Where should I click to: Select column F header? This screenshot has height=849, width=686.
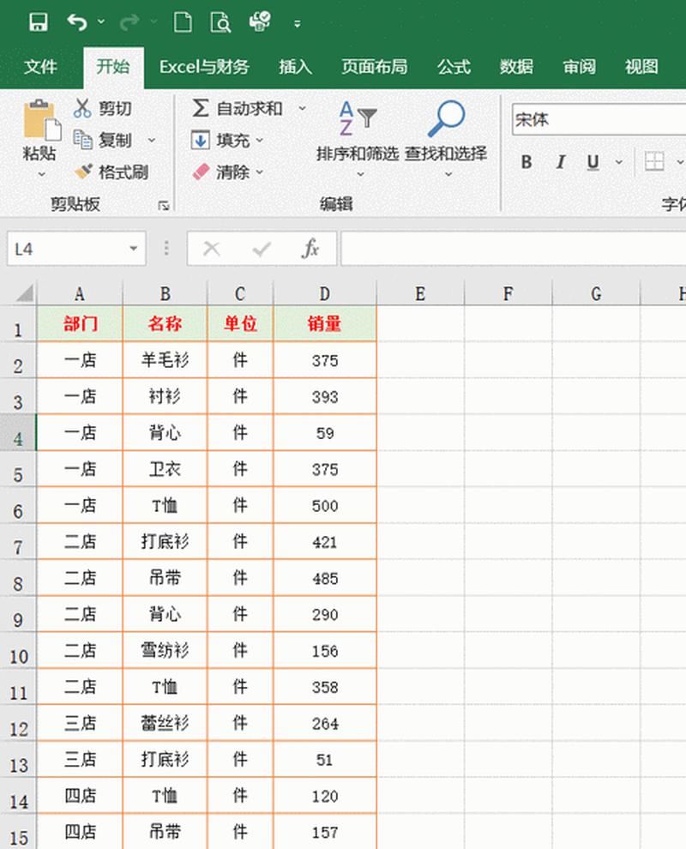tap(508, 293)
